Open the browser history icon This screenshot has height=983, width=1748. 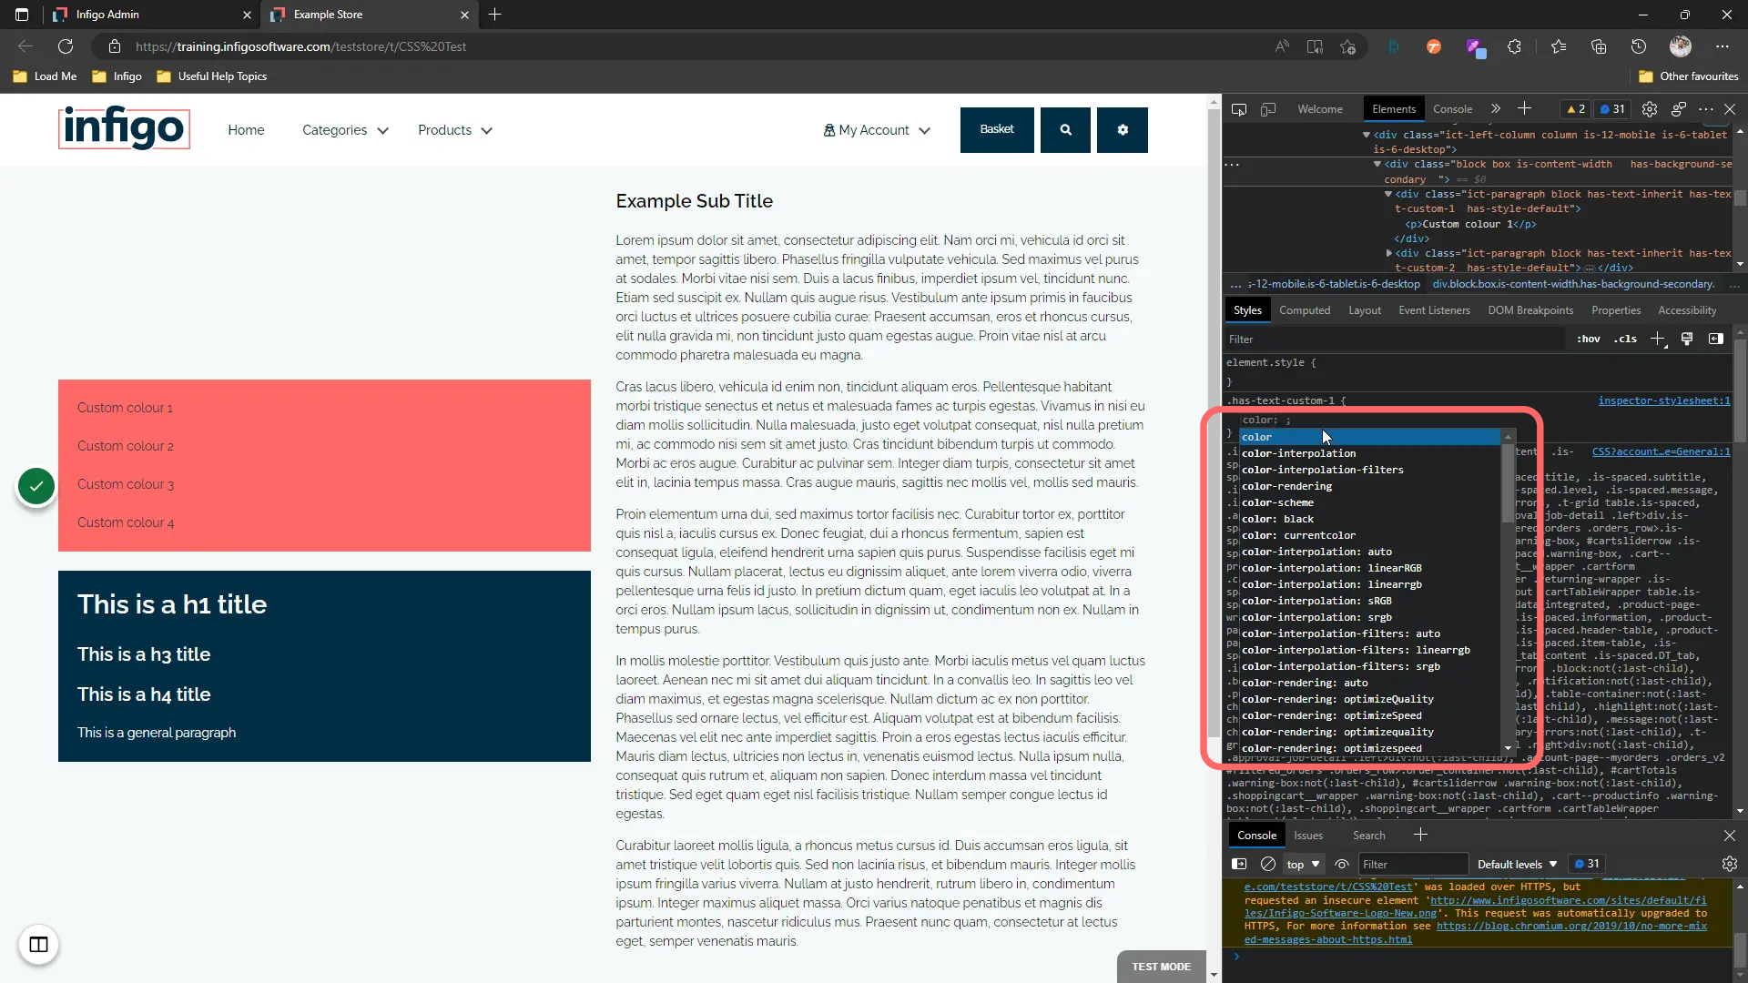pyautogui.click(x=1639, y=46)
